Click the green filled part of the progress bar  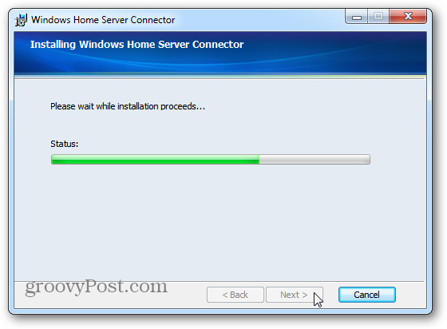(156, 160)
